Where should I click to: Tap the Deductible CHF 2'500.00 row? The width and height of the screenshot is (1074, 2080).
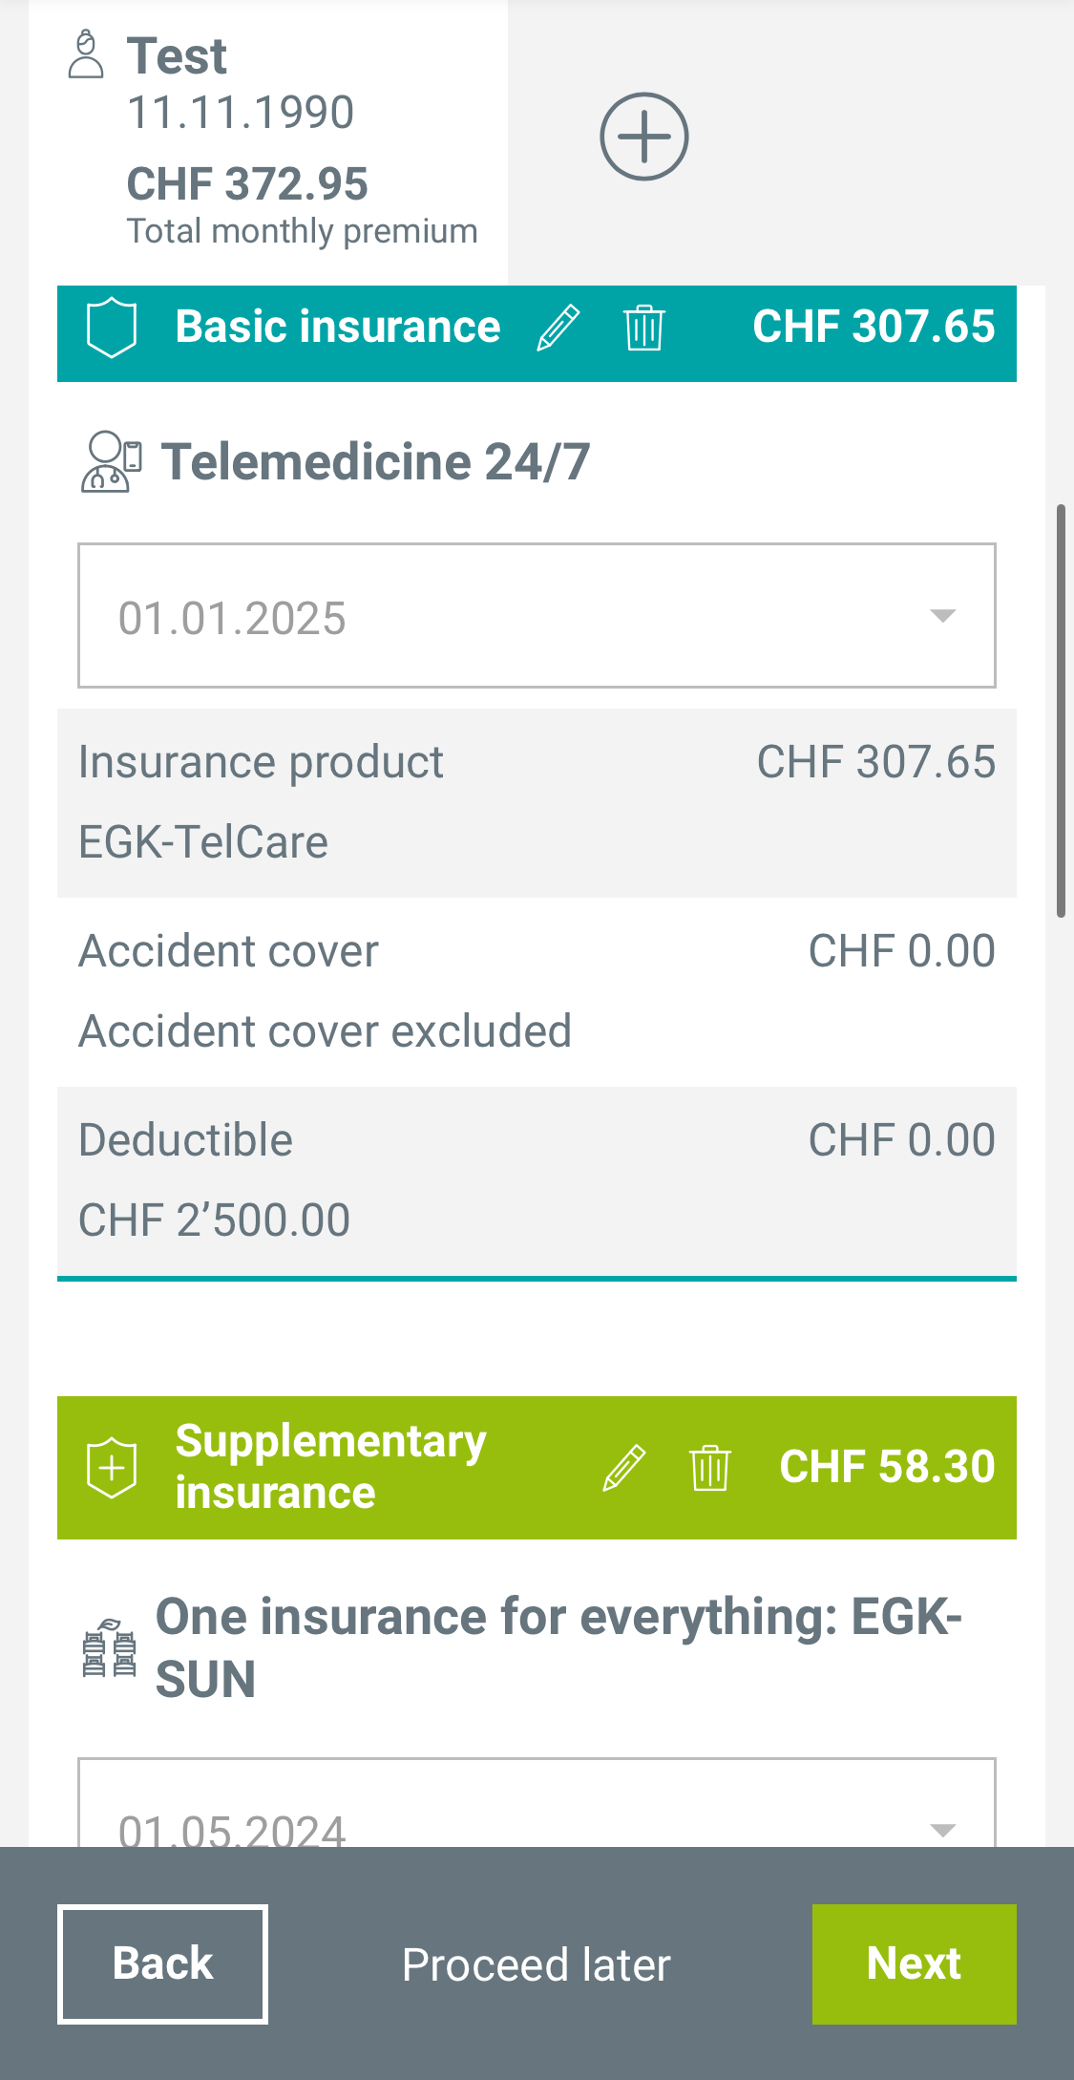point(537,1180)
